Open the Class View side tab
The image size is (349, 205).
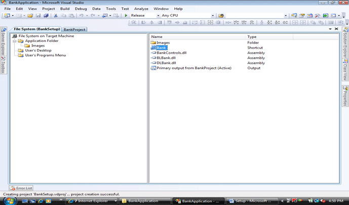point(345,70)
